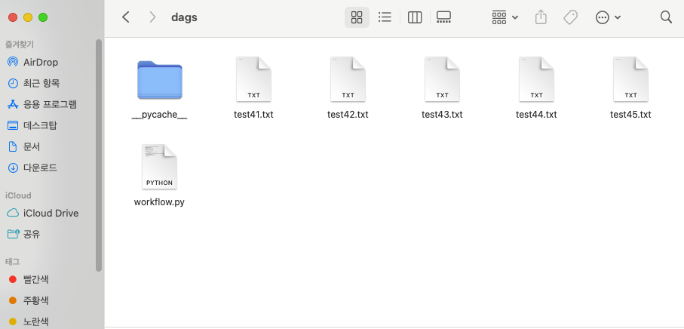Select the test43.txt file
Image resolution: width=684 pixels, height=329 pixels.
(x=442, y=81)
